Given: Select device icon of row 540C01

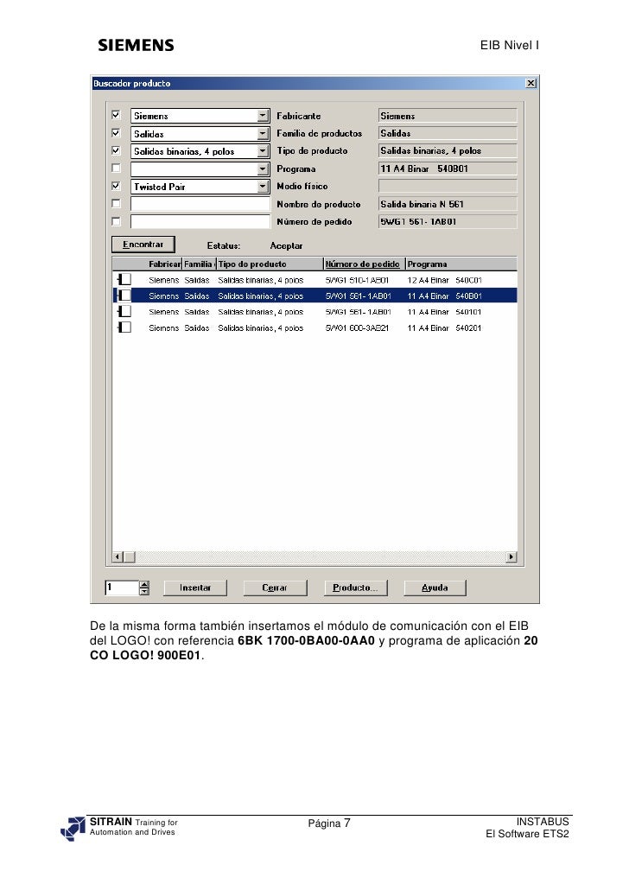Looking at the screenshot, I should click(124, 280).
